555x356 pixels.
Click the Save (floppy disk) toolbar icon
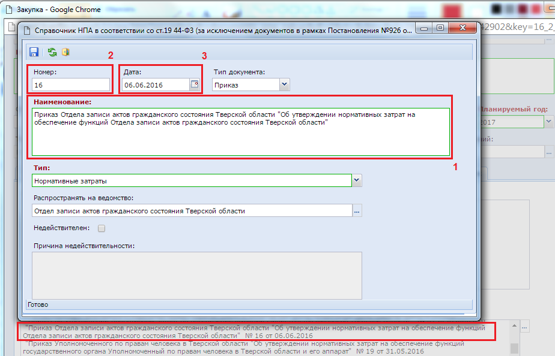[34, 52]
